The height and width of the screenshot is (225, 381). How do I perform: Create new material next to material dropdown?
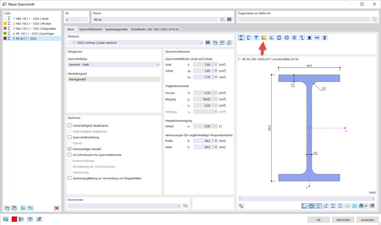tap(215, 43)
